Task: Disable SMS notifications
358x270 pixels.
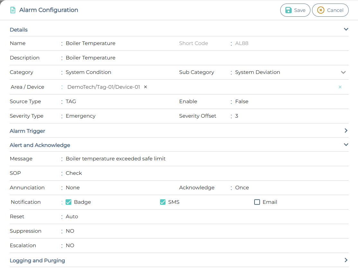Action: 163,202
